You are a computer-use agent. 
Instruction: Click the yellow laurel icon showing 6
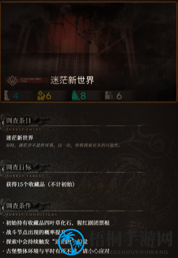pyautogui.click(x=41, y=96)
